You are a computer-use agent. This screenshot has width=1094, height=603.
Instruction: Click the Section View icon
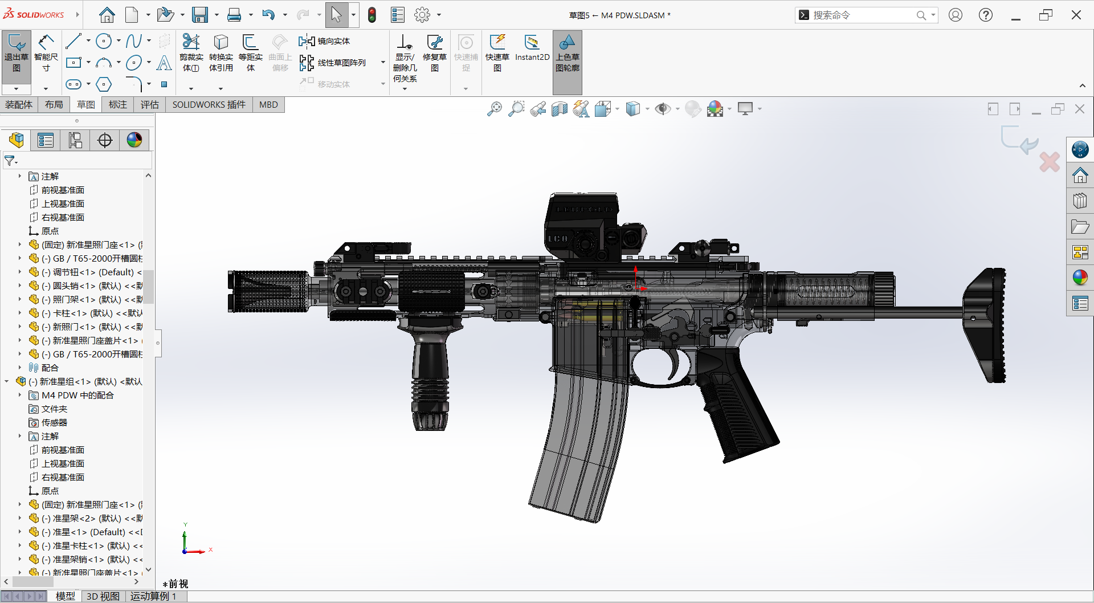(x=560, y=109)
